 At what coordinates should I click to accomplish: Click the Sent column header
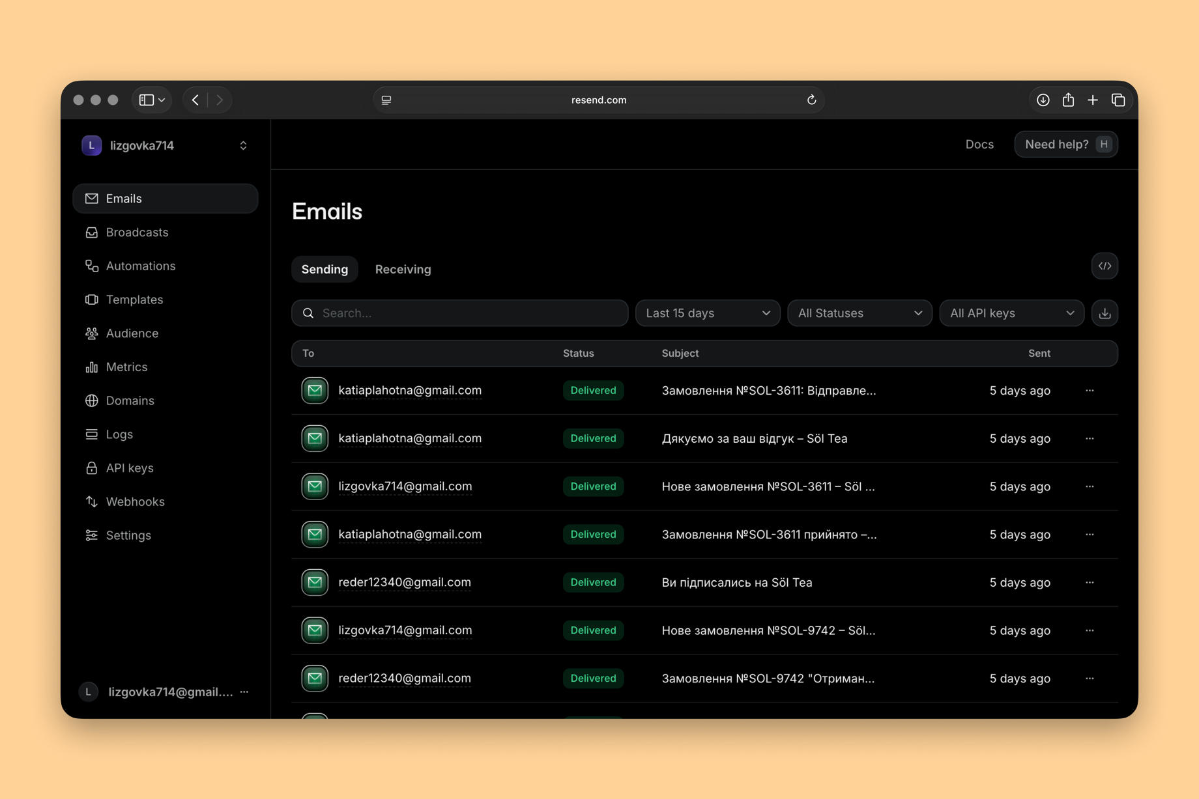pyautogui.click(x=1039, y=353)
